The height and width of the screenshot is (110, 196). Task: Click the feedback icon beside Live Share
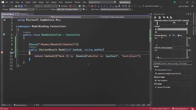[192, 6]
